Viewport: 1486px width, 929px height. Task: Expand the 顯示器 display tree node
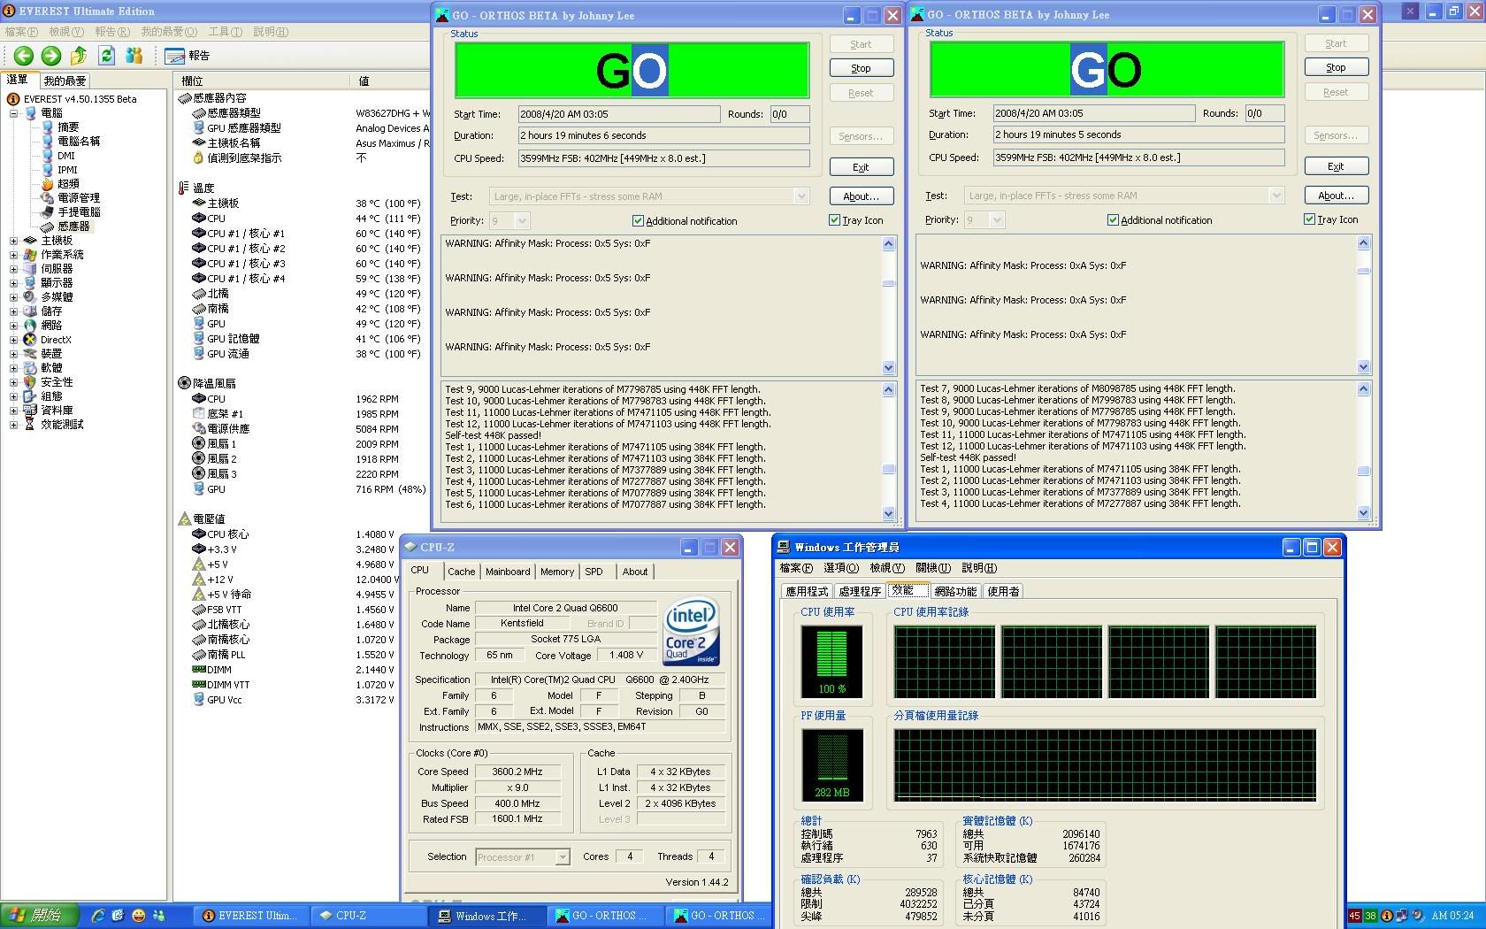click(13, 283)
